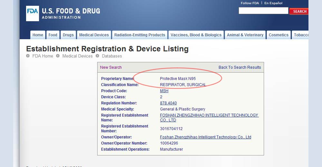The width and height of the screenshot is (322, 167).
Task: Select the Medical Devices tab
Action: click(x=94, y=35)
